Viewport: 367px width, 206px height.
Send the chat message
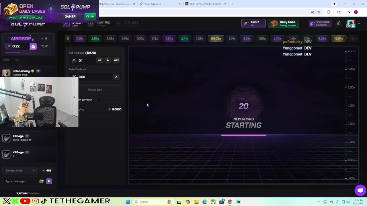coord(49,181)
